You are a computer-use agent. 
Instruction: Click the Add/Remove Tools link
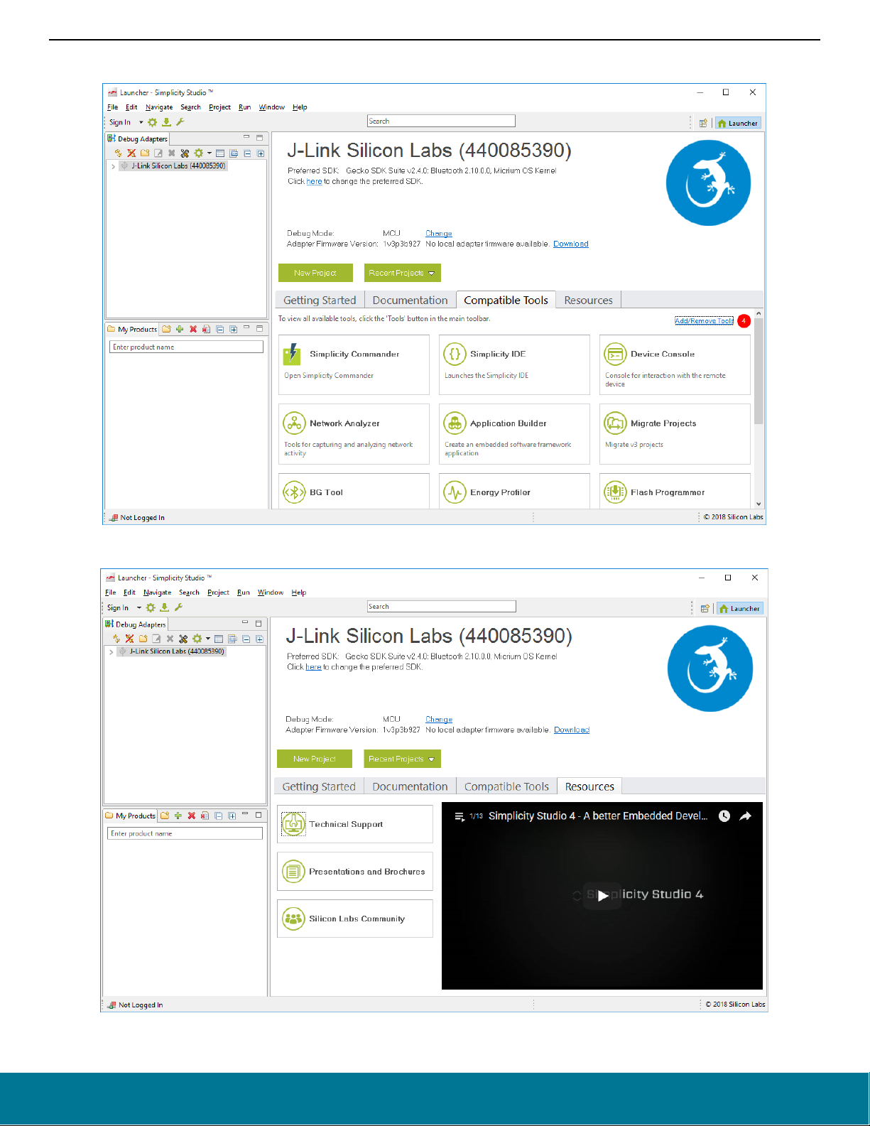[704, 321]
